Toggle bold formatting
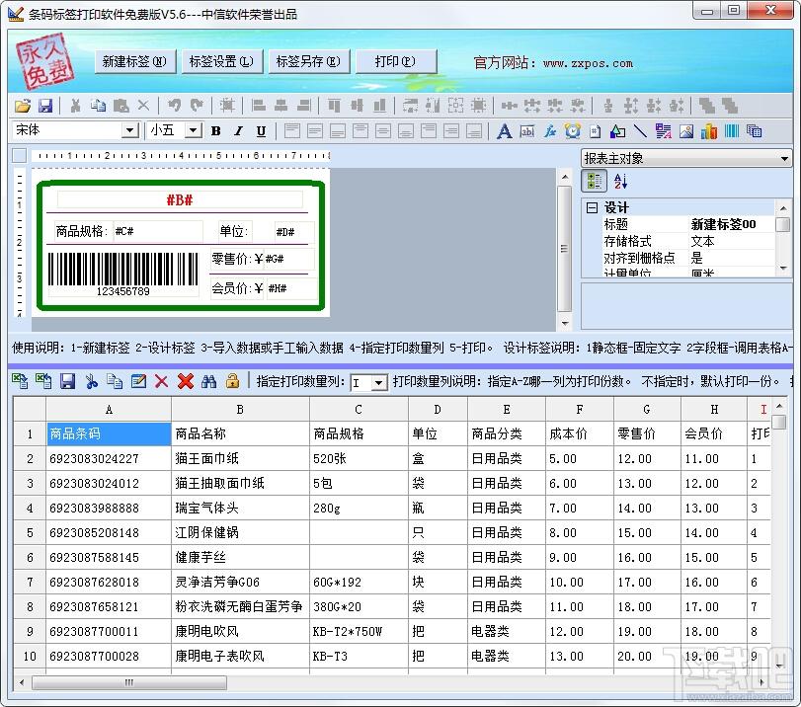Image resolution: width=801 pixels, height=707 pixels. coord(215,131)
